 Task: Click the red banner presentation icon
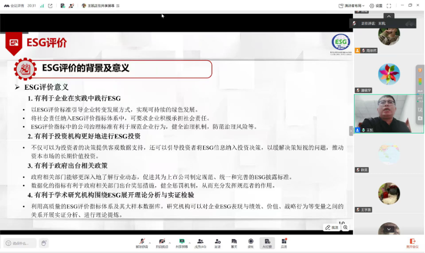click(x=14, y=43)
